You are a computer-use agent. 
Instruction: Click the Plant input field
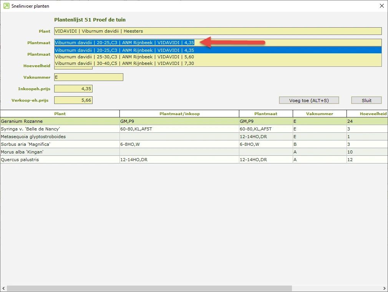point(217,31)
